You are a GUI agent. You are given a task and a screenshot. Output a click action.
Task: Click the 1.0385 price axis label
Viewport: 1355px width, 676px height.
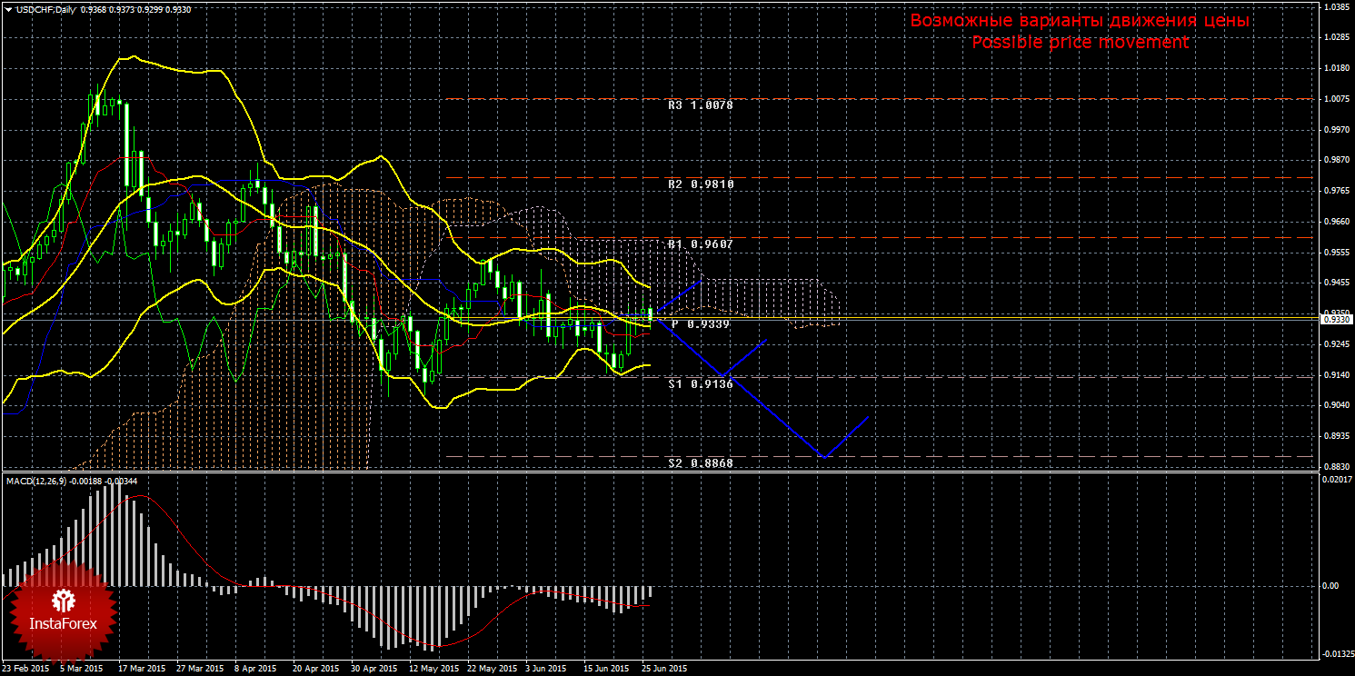pyautogui.click(x=1336, y=7)
